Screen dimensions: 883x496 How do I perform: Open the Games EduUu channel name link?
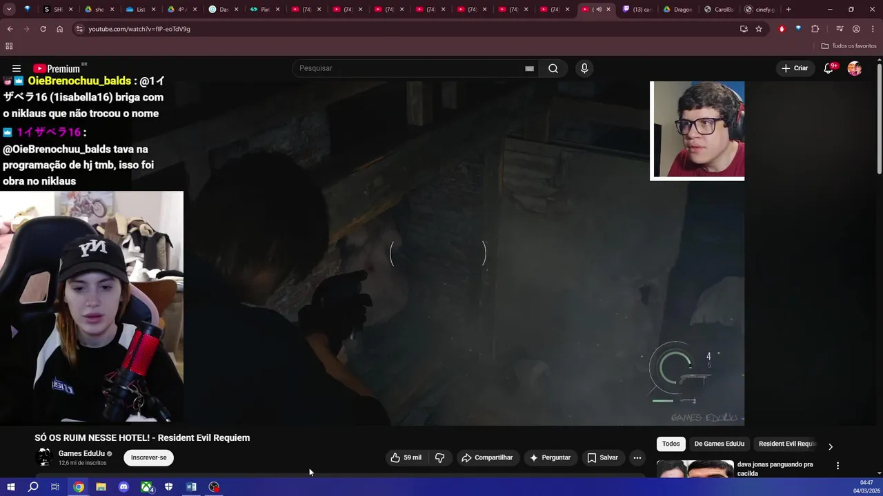click(81, 453)
